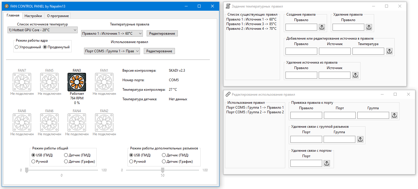Click the Правило field under Создание правила
Screen dimensions: 418x189
pos(301,27)
